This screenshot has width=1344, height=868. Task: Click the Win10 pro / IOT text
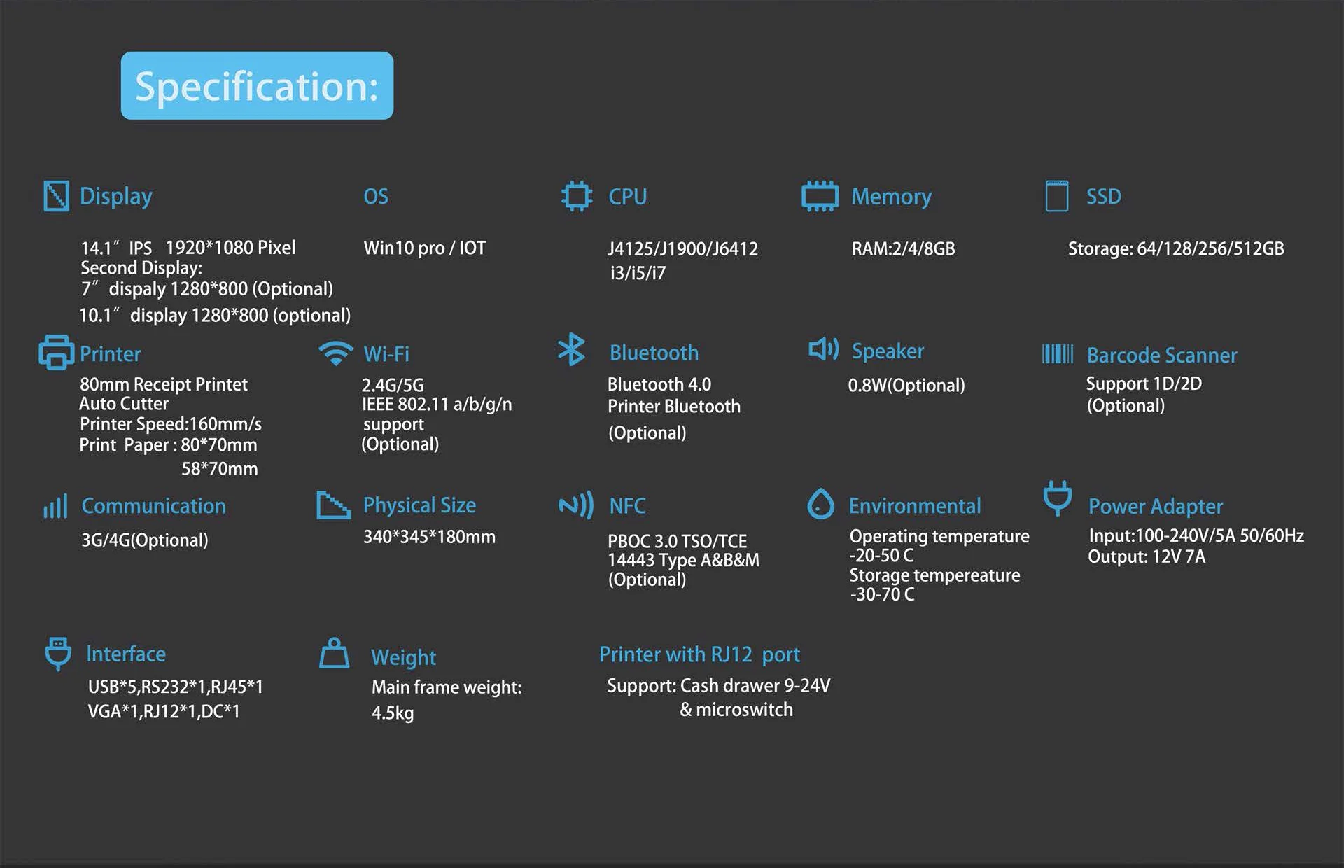pyautogui.click(x=424, y=248)
